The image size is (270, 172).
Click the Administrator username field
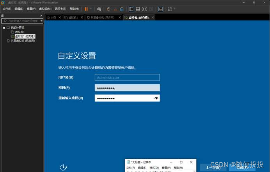[127, 77]
